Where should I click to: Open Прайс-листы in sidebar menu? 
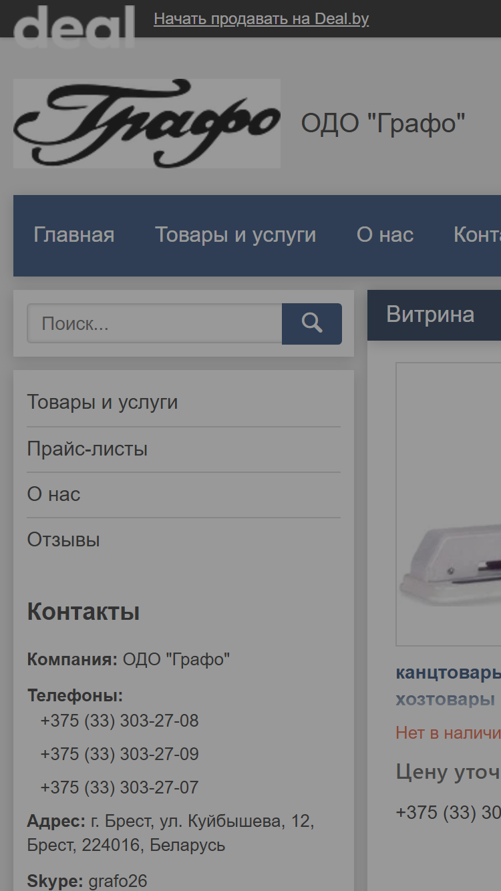(x=88, y=449)
